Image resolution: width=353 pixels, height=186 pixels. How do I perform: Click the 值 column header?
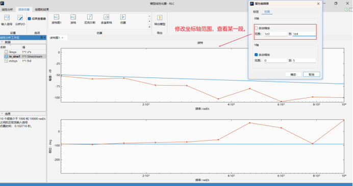[34, 47]
